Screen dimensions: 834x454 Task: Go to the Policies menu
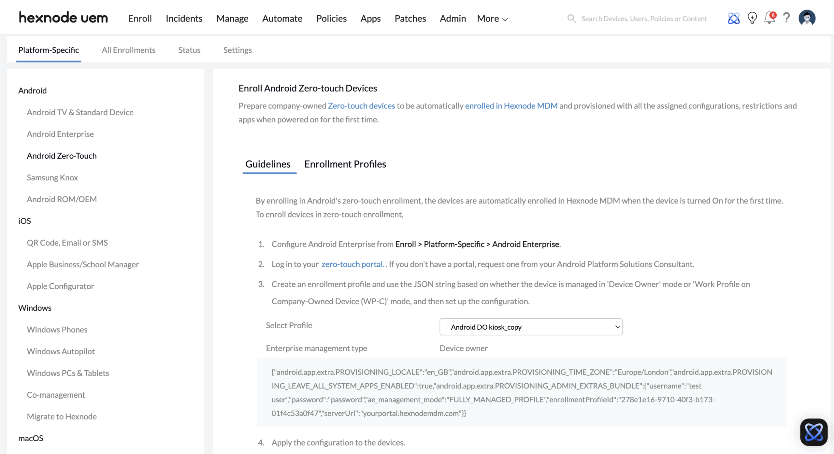(x=331, y=19)
